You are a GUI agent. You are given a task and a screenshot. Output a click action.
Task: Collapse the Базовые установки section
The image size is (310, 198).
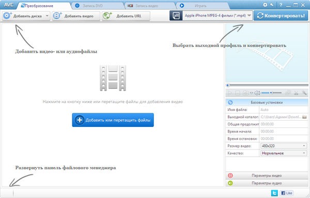[x=267, y=103]
